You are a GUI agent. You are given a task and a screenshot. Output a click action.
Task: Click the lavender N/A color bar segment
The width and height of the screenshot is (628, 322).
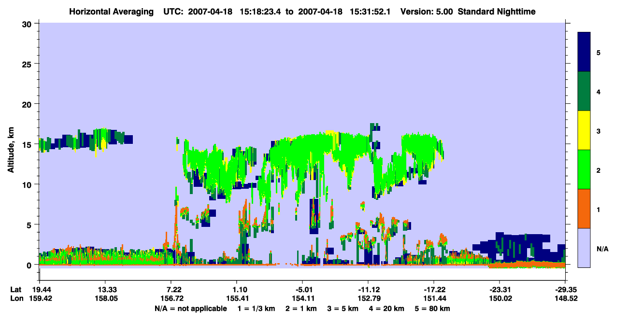pyautogui.click(x=584, y=248)
